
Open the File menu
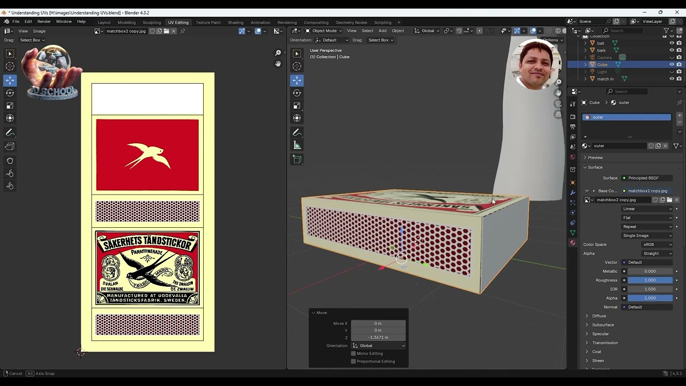pyautogui.click(x=16, y=21)
